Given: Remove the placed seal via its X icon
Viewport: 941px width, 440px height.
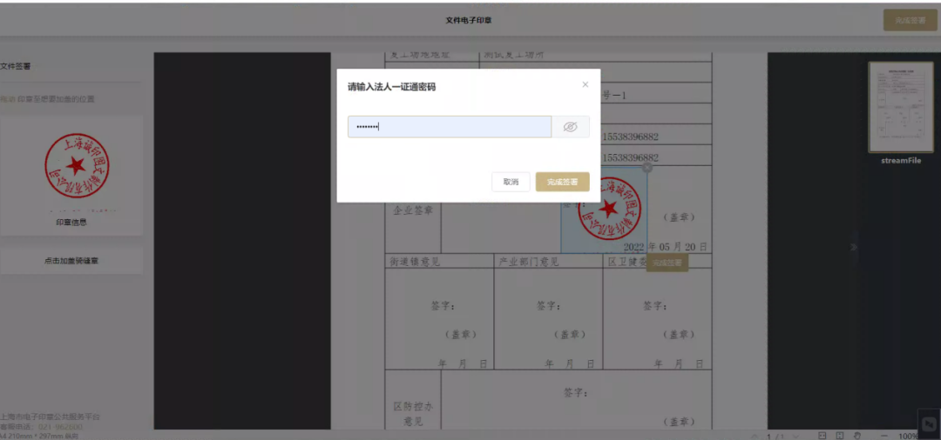Looking at the screenshot, I should (x=647, y=167).
